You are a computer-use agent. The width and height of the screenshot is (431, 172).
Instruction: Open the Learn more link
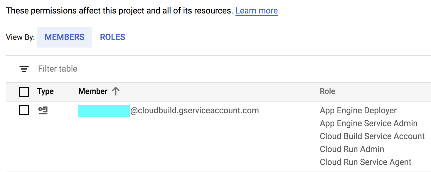pos(256,11)
